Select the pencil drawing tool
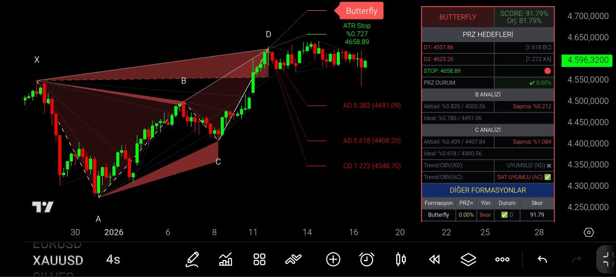The height and width of the screenshot is (277, 616). coord(192,260)
